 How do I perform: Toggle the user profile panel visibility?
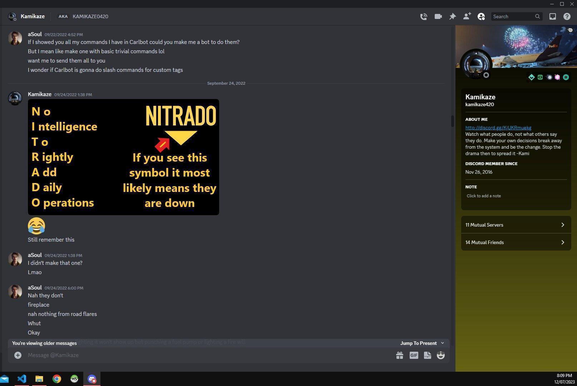481,16
